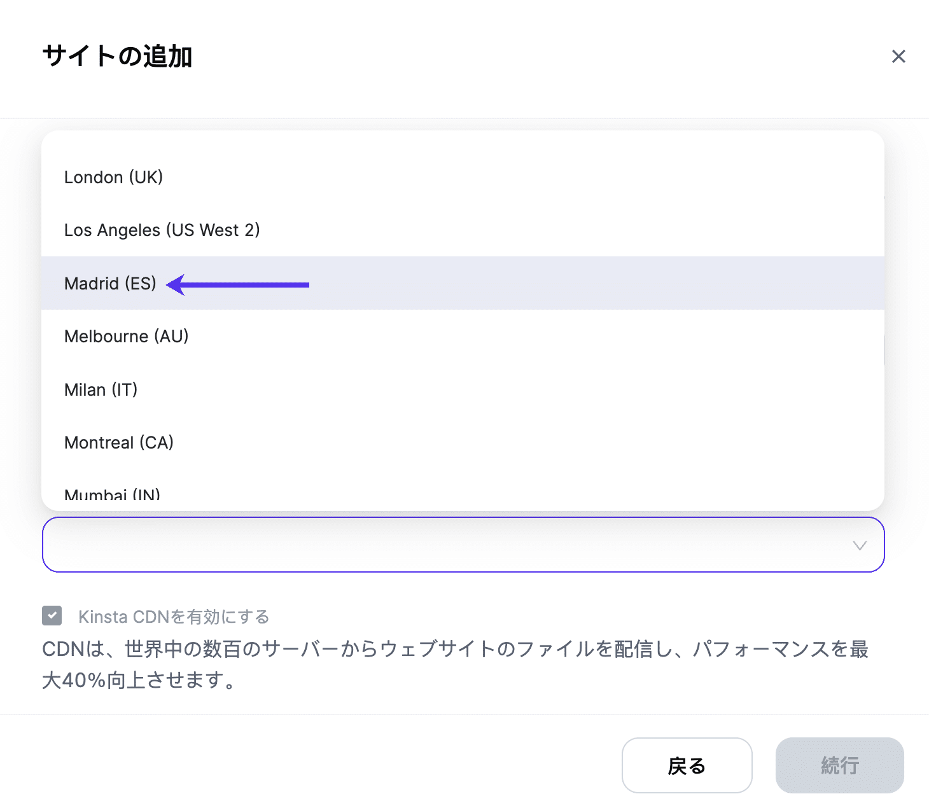Click the 戻る button to go back
The image size is (929, 808).
[x=687, y=765]
